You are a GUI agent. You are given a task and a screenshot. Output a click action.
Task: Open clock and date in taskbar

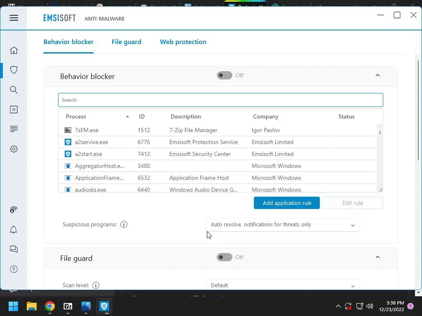[392, 306]
